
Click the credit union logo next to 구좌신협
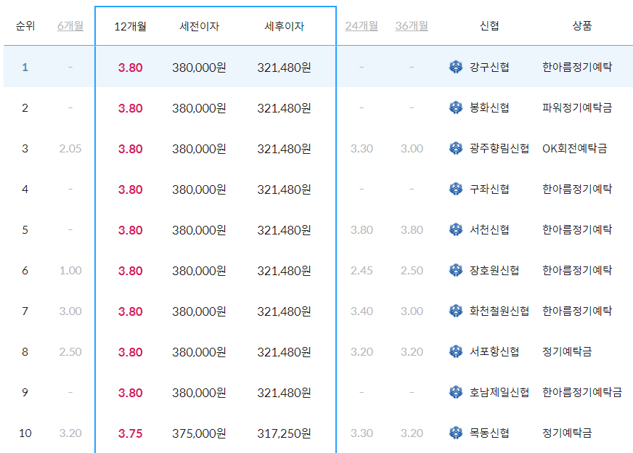(x=456, y=189)
